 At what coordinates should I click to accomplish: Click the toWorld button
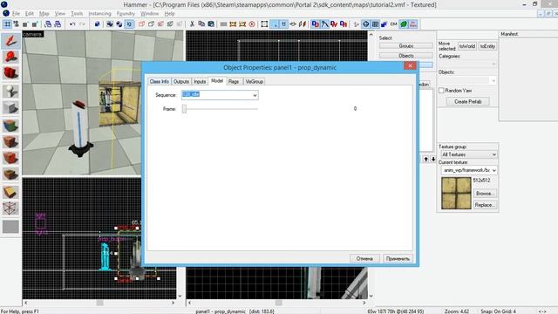click(467, 46)
